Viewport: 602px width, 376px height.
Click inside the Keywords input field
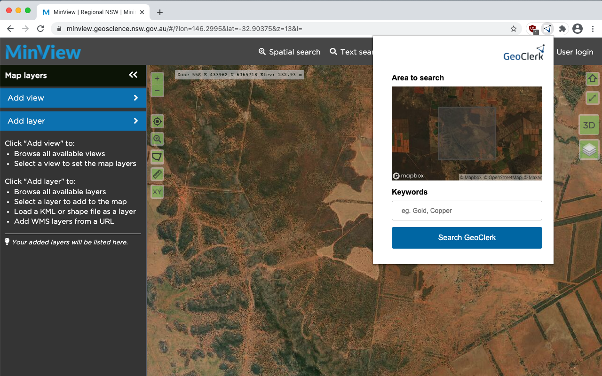tap(467, 210)
